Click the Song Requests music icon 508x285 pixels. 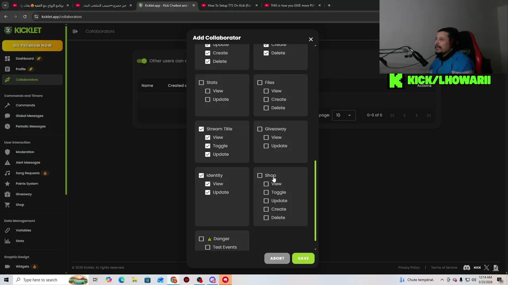pos(7,173)
